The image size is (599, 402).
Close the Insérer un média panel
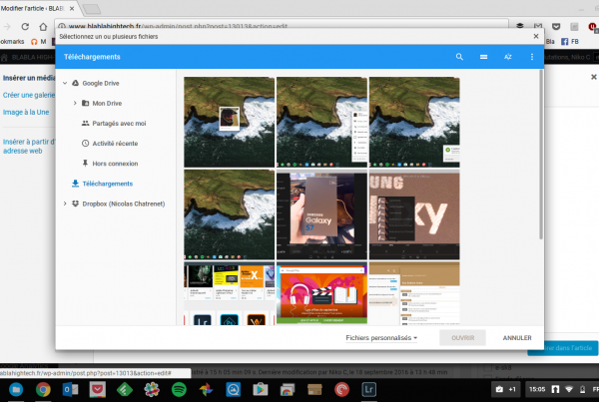(594, 77)
